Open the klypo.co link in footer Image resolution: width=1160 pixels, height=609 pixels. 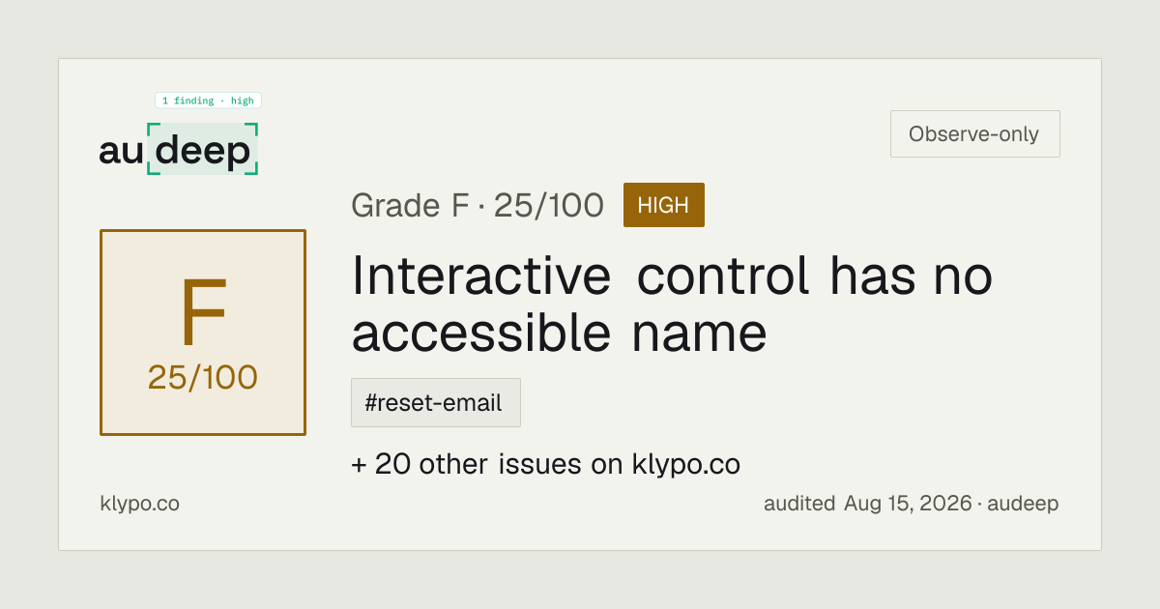click(139, 504)
